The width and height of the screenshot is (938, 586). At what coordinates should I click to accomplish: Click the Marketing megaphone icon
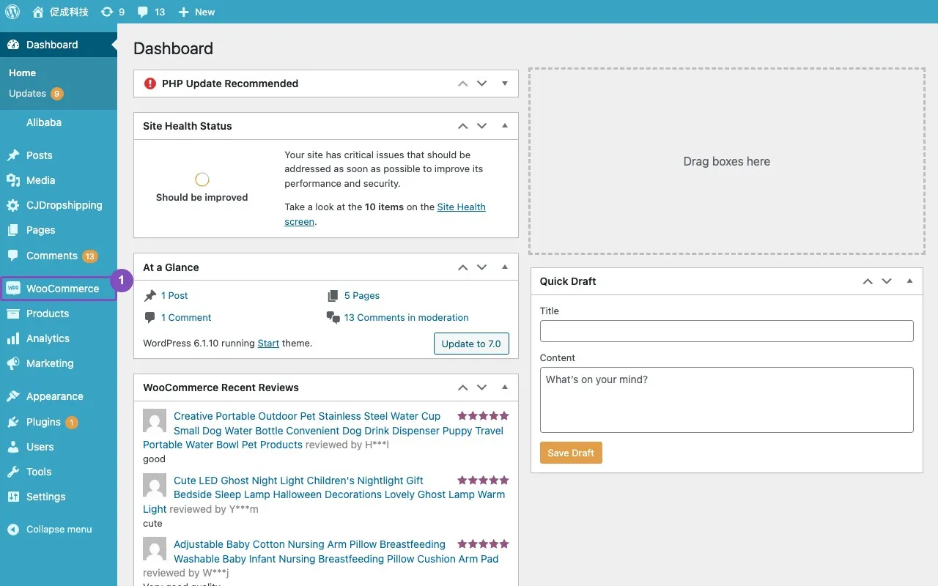point(13,363)
